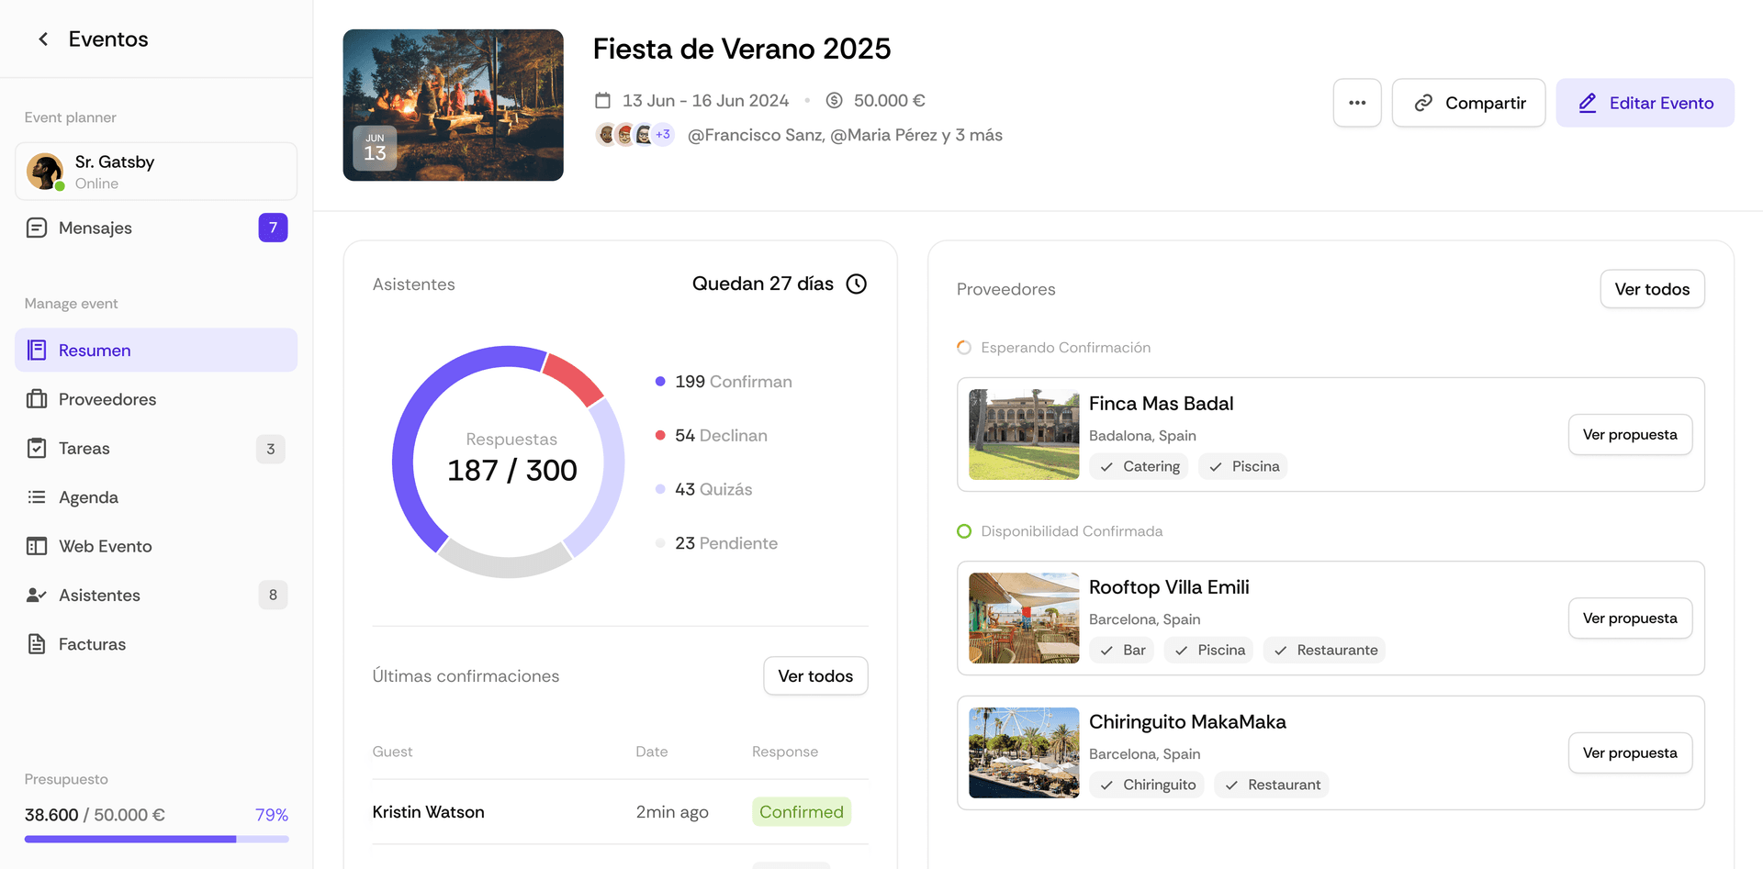Open Sr. Gatsby profile selector card
This screenshot has height=869, width=1763.
click(x=156, y=172)
